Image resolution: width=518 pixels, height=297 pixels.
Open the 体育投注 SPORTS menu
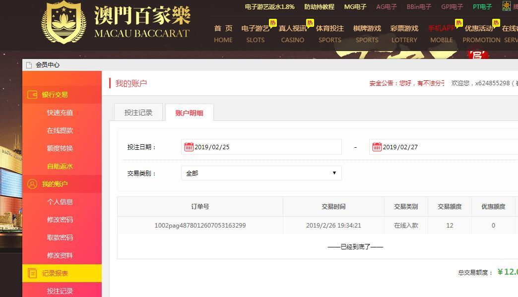pyautogui.click(x=329, y=34)
